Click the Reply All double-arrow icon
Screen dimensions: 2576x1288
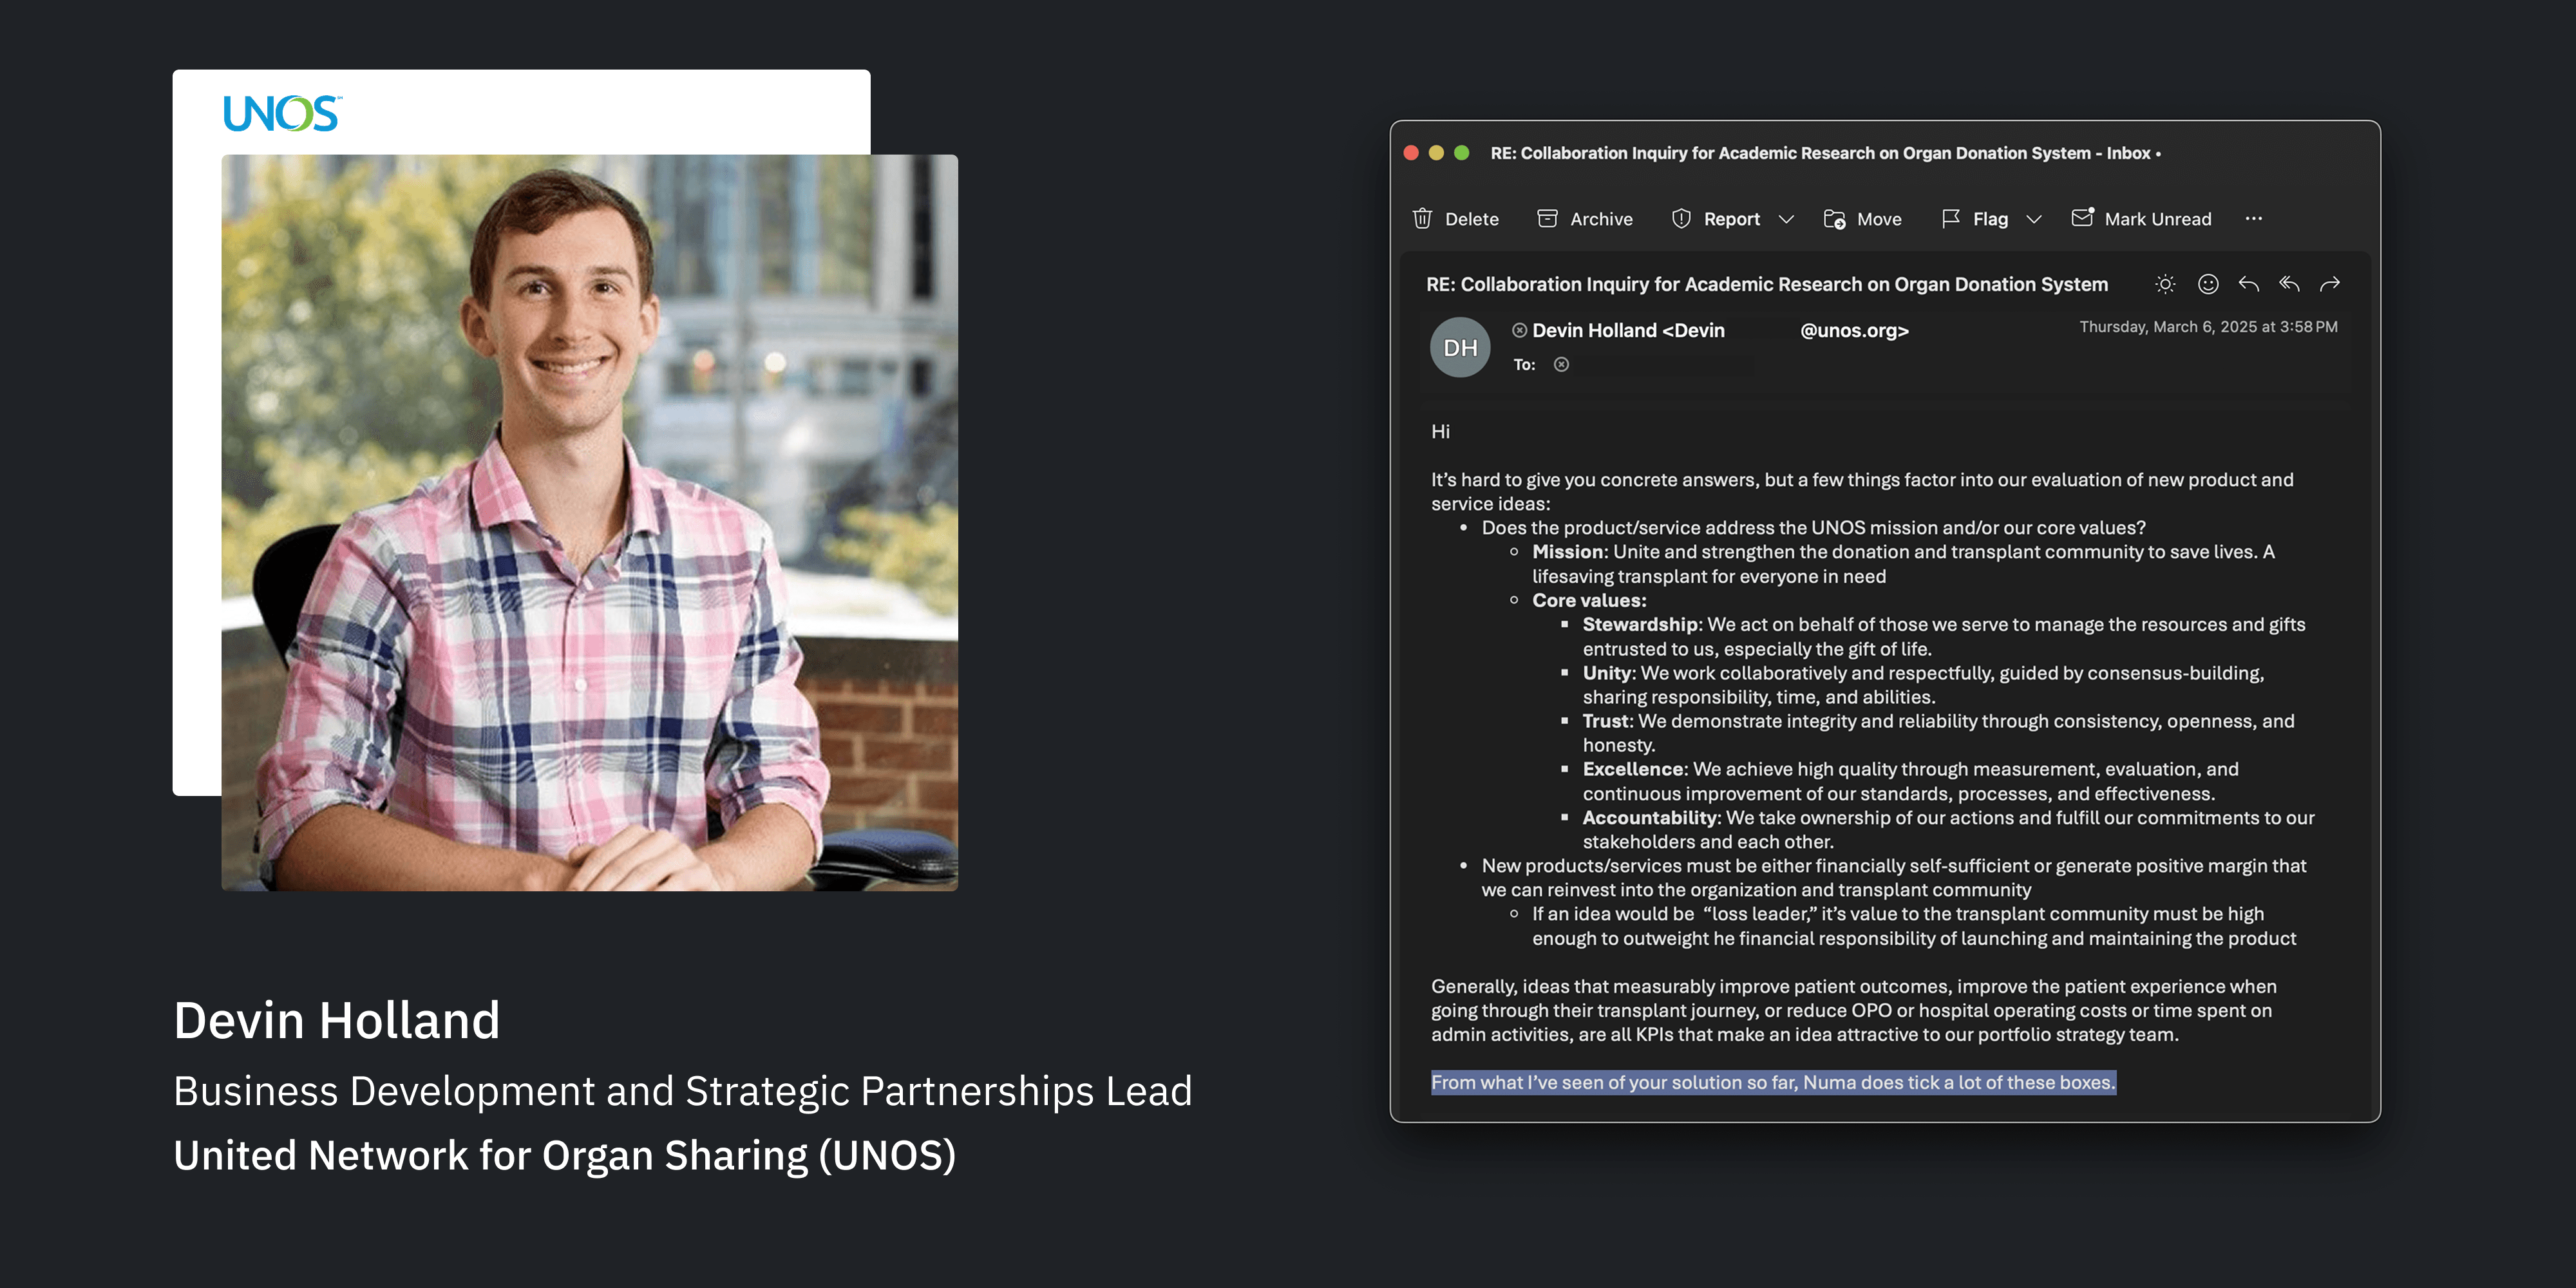coord(2289,285)
